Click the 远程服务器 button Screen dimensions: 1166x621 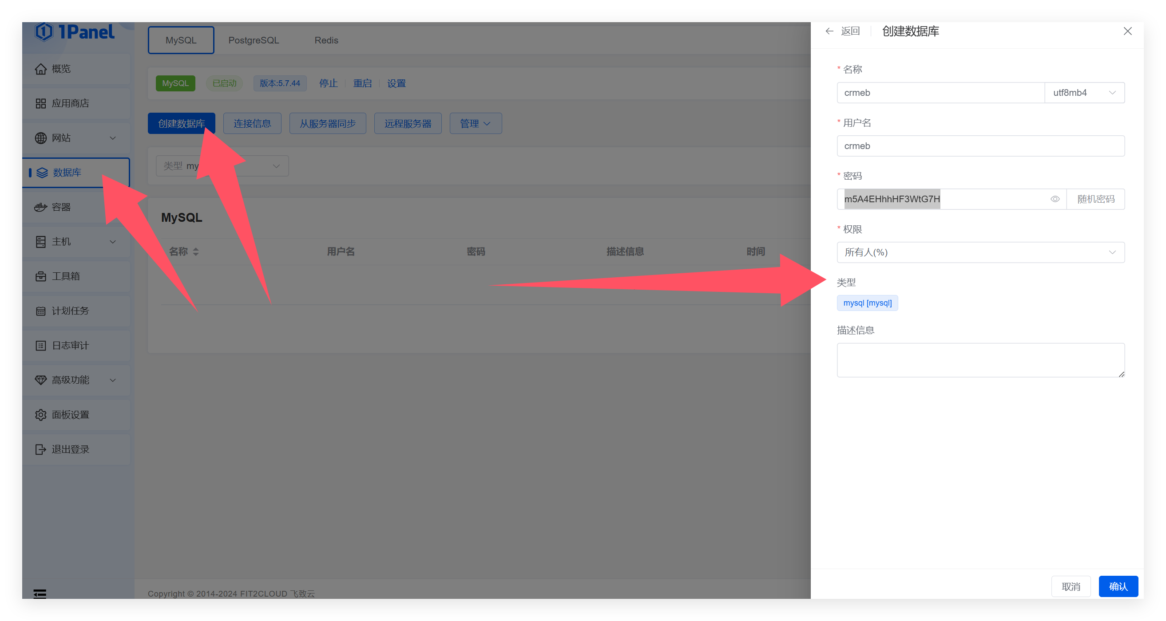point(408,123)
